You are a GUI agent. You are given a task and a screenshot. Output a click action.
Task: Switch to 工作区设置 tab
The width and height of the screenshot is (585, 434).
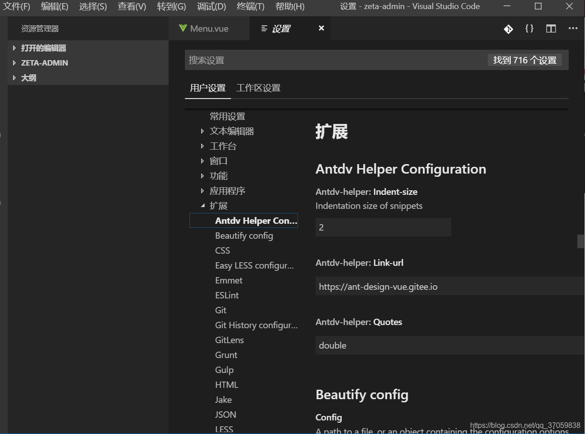tap(258, 88)
